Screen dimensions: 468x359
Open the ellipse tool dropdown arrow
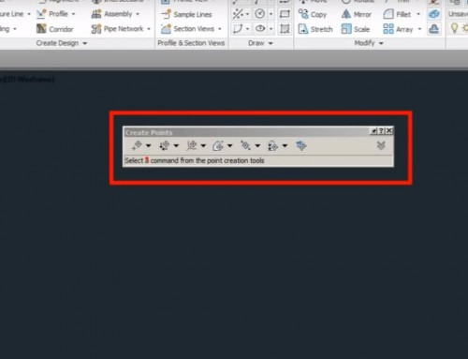271,29
